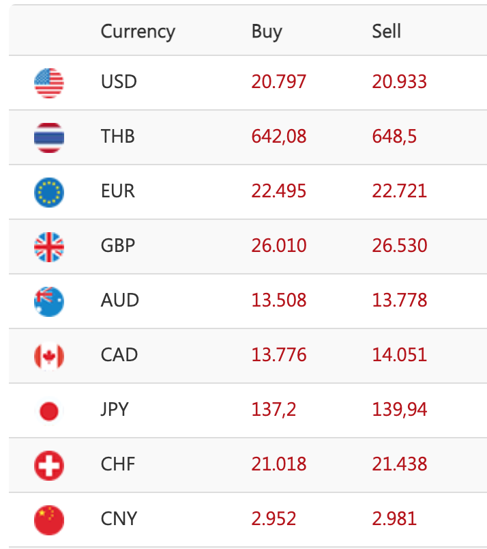
Task: Click the CAD sell rate 14.051
Action: (400, 355)
